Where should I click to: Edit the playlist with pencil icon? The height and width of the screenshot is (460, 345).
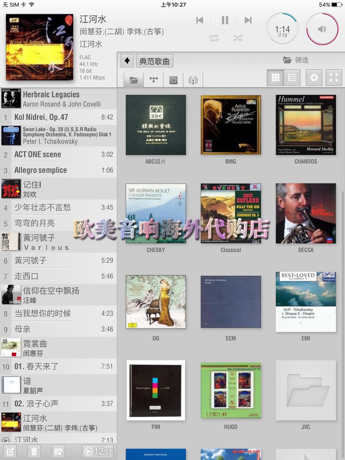coord(10,451)
